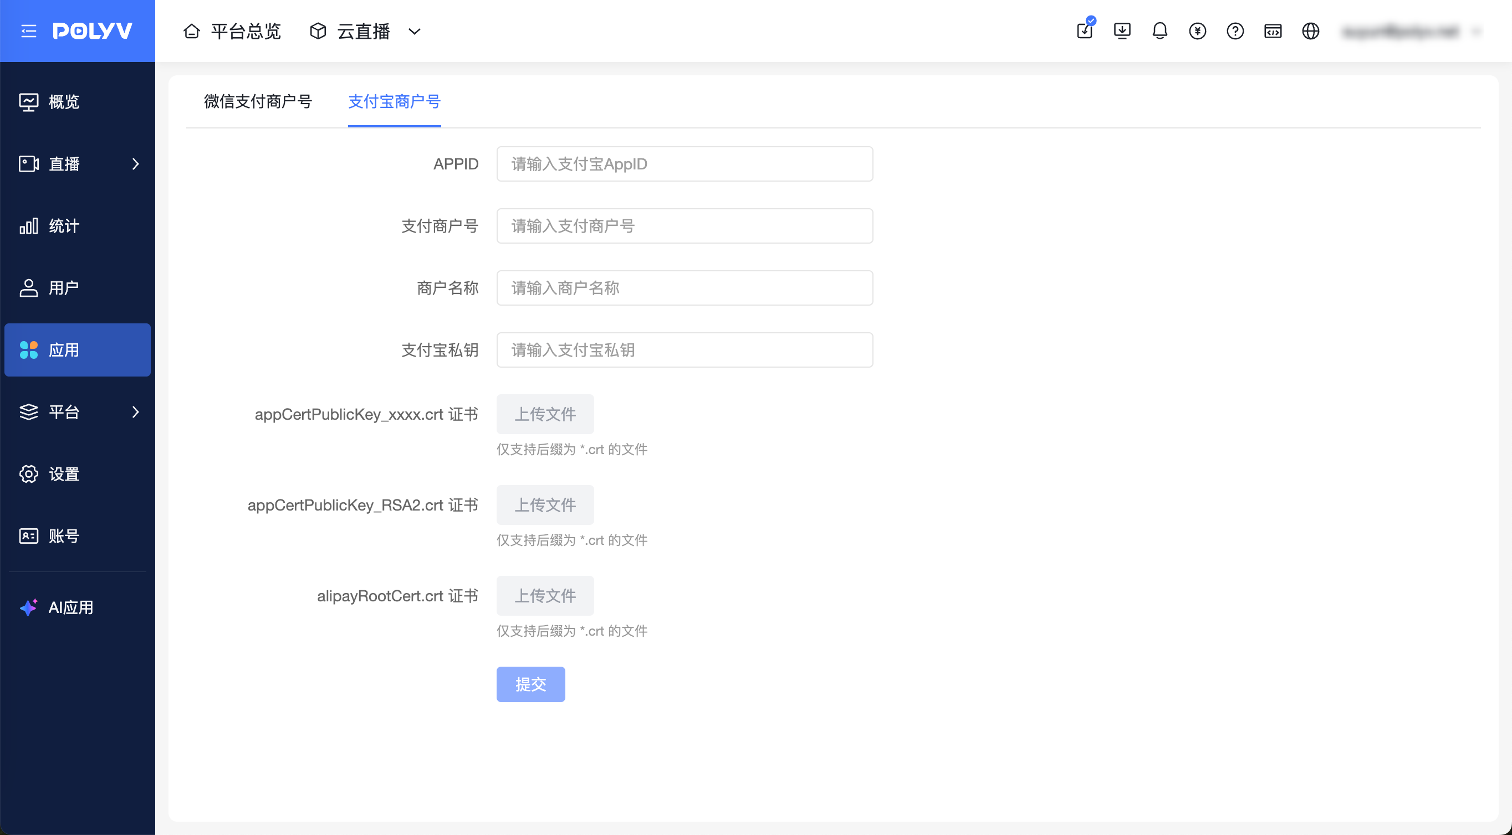Open the task checklist icon in header

pyautogui.click(x=1085, y=30)
